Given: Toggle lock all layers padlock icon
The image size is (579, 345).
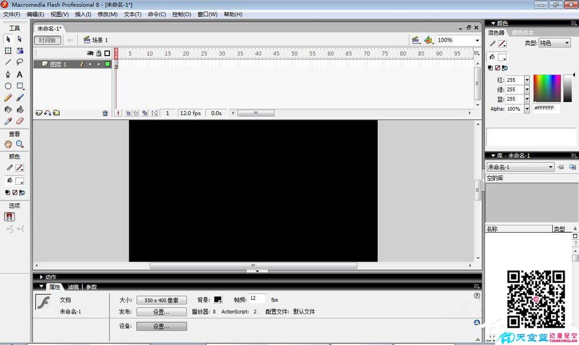Looking at the screenshot, I should [98, 53].
